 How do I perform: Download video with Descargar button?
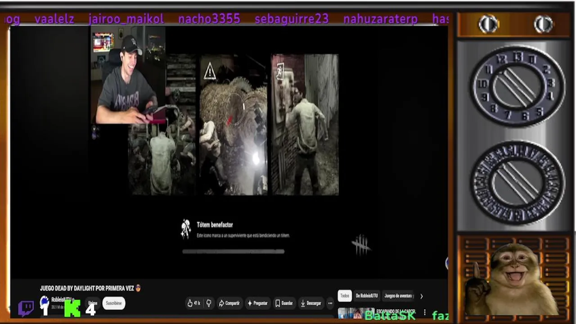click(310, 303)
